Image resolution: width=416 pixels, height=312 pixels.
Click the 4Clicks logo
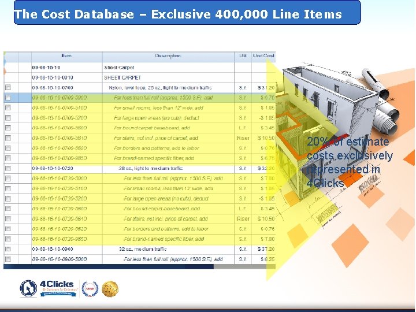49,288
